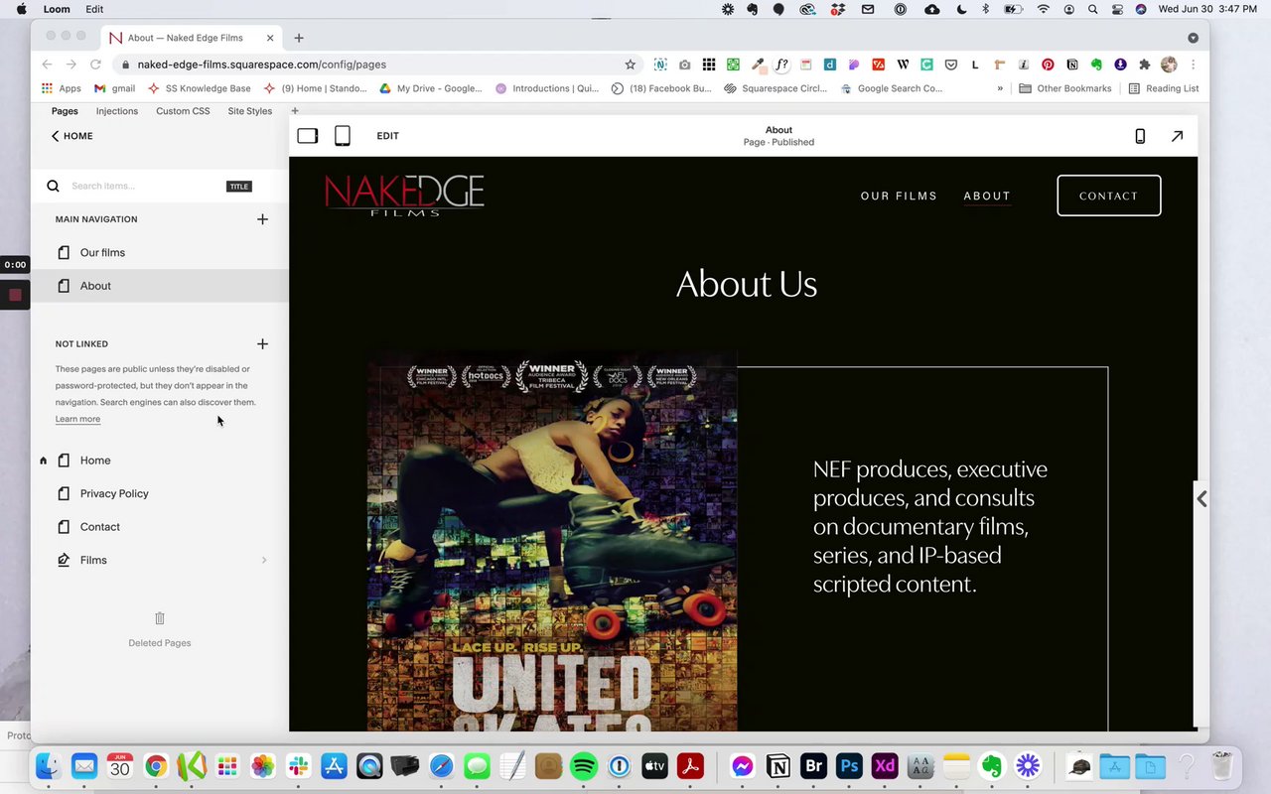The width and height of the screenshot is (1271, 794).
Task: Show more bookmarks chevron
Action: tap(1000, 88)
